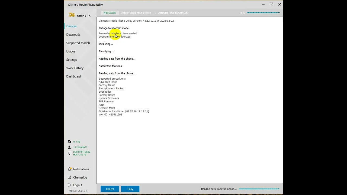The image size is (347, 195).
Task: Open the Settings page
Action: coord(72,60)
